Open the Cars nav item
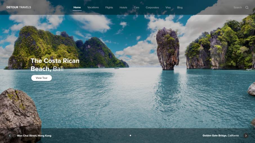Image resolution: width=255 pixels, height=143 pixels. [x=137, y=8]
